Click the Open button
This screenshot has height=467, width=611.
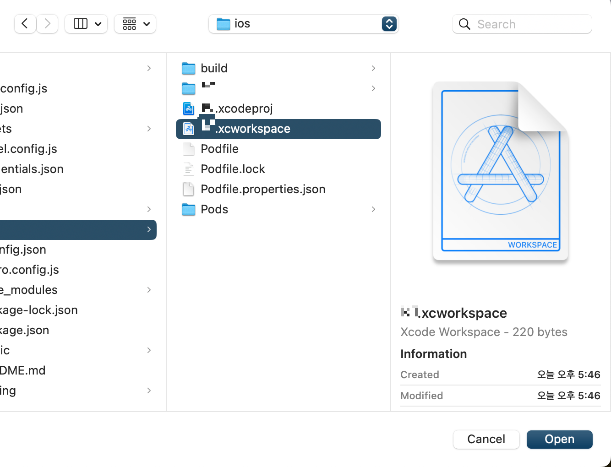pos(559,439)
